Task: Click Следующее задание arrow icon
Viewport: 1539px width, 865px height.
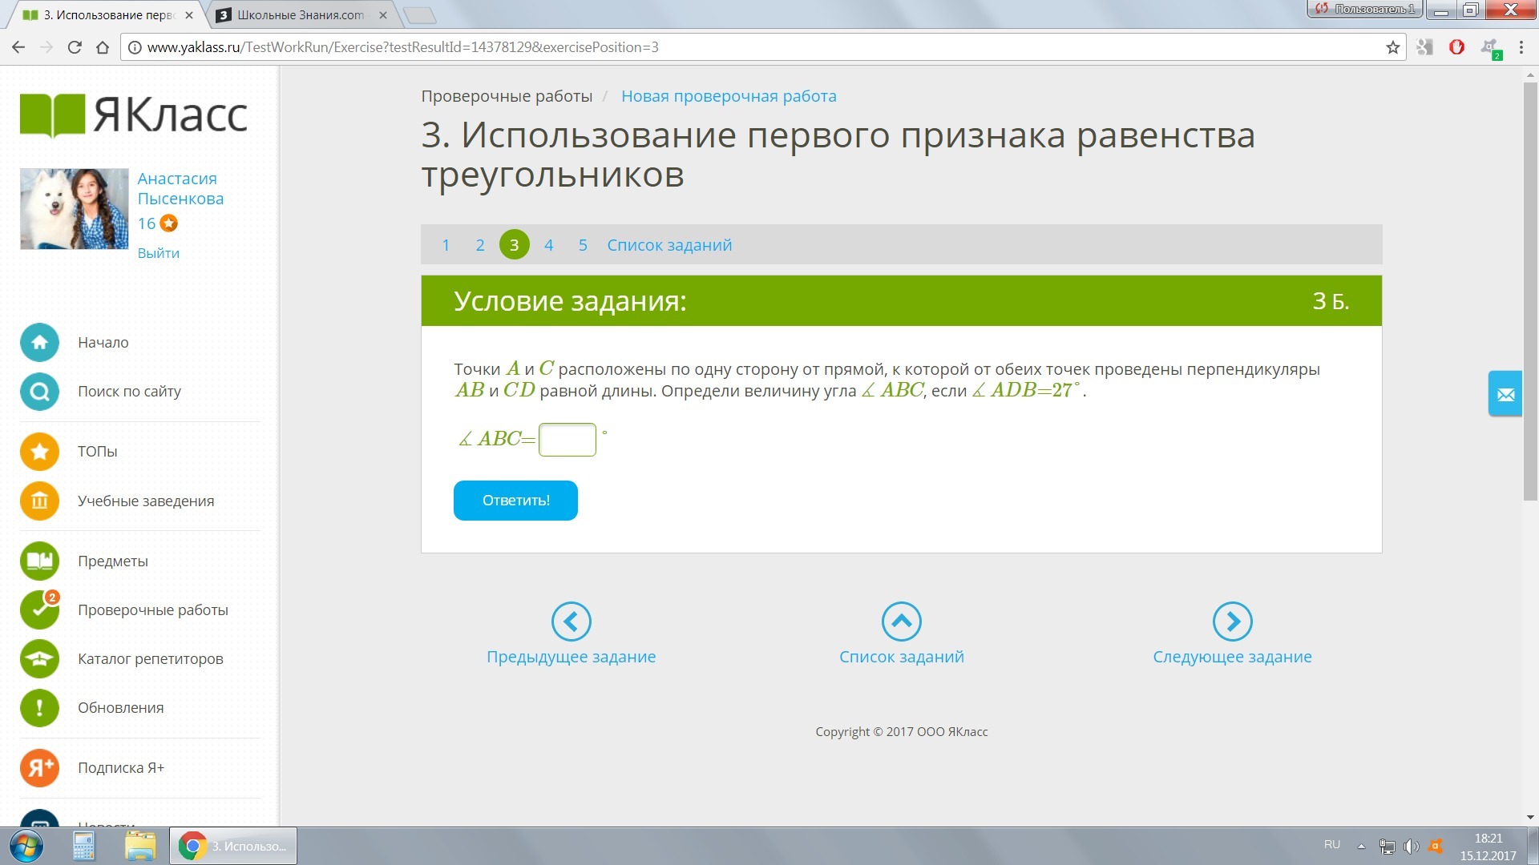Action: (1232, 622)
